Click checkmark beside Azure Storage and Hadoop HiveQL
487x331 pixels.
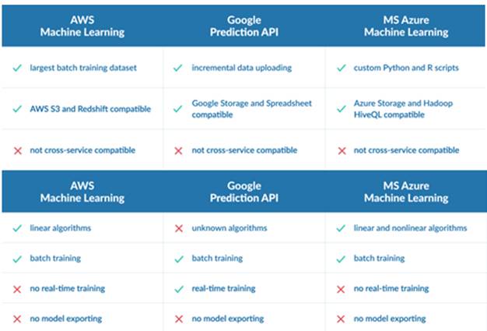(x=341, y=108)
